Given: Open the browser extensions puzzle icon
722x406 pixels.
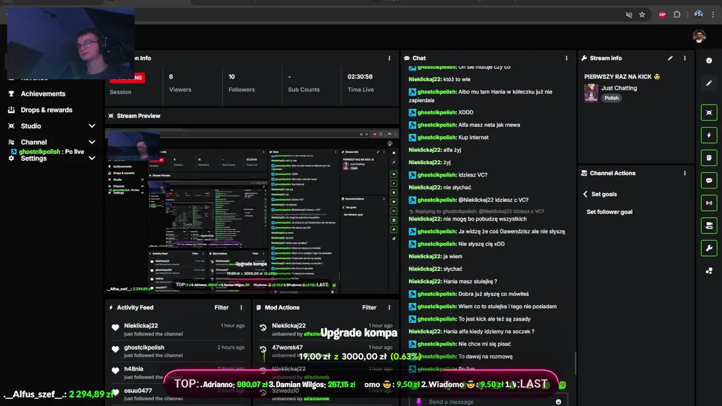Looking at the screenshot, I should [x=677, y=15].
